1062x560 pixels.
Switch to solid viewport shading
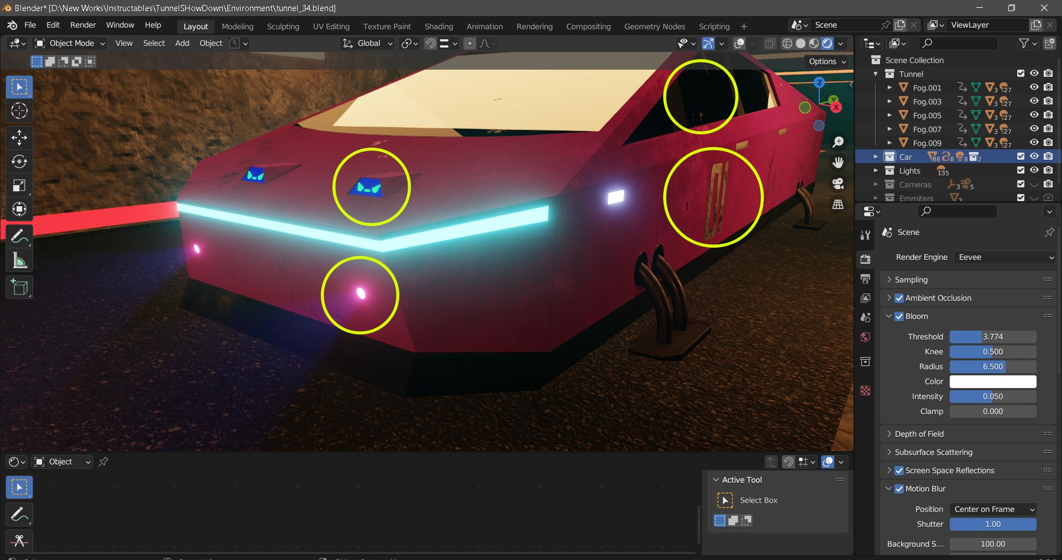coord(800,44)
